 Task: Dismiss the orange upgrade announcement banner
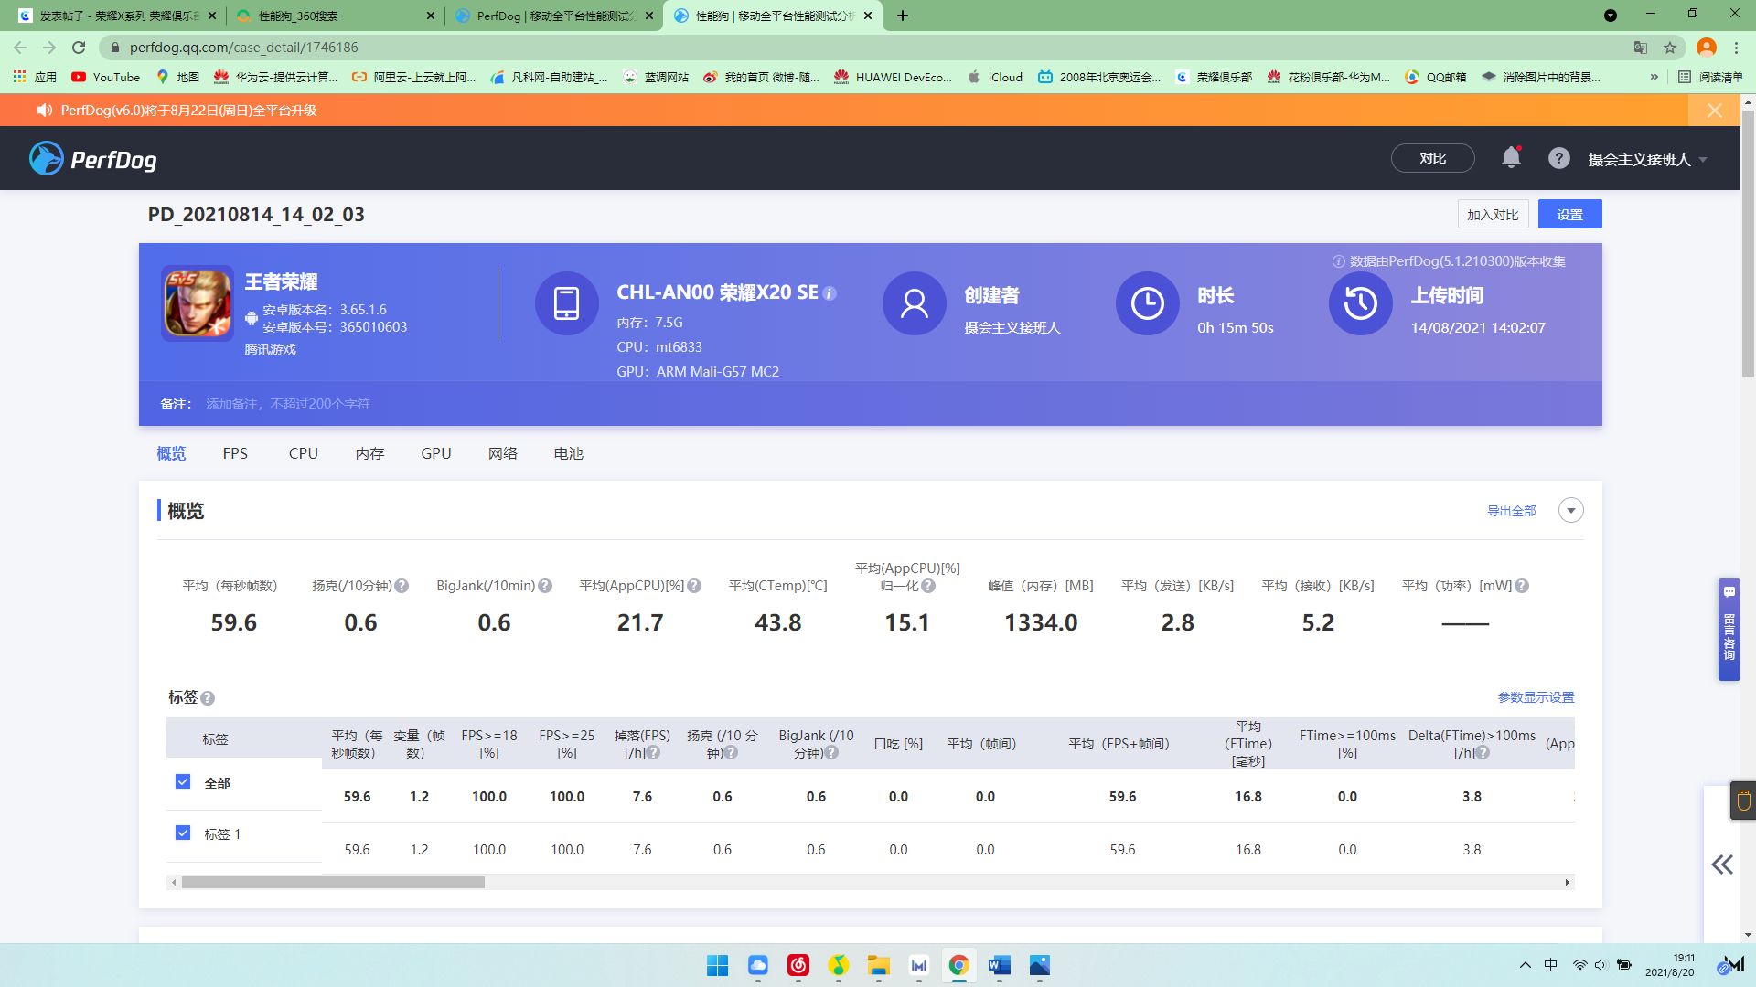[x=1715, y=111]
